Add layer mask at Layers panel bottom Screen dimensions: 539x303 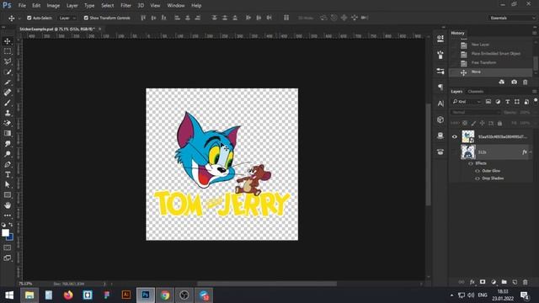tap(483, 282)
